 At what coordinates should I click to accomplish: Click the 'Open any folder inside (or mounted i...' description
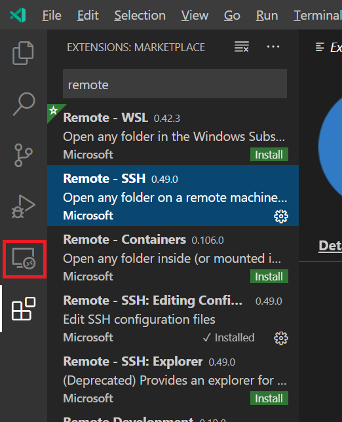click(x=172, y=259)
